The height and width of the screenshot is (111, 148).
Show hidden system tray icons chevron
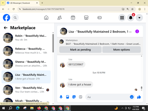(x=122, y=108)
